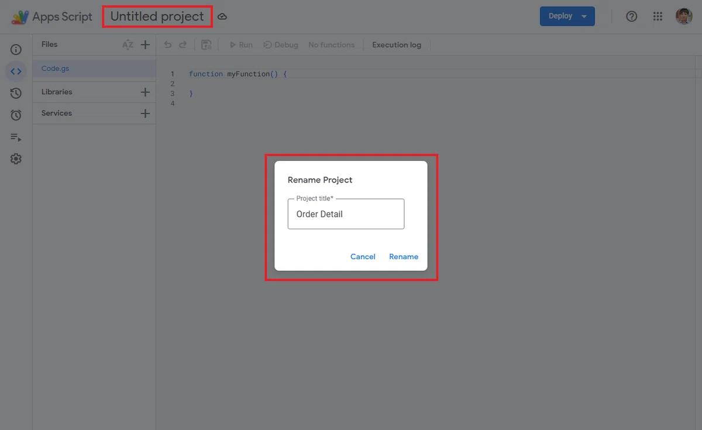Viewport: 702px width, 430px height.
Task: Click the Files header label
Action: coord(50,44)
